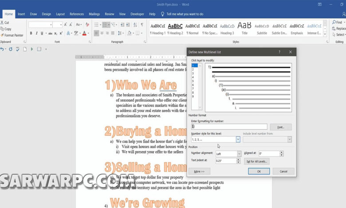Toggle Superscript formatting
Image resolution: width=346 pixels, height=208 pixels.
click(61, 33)
